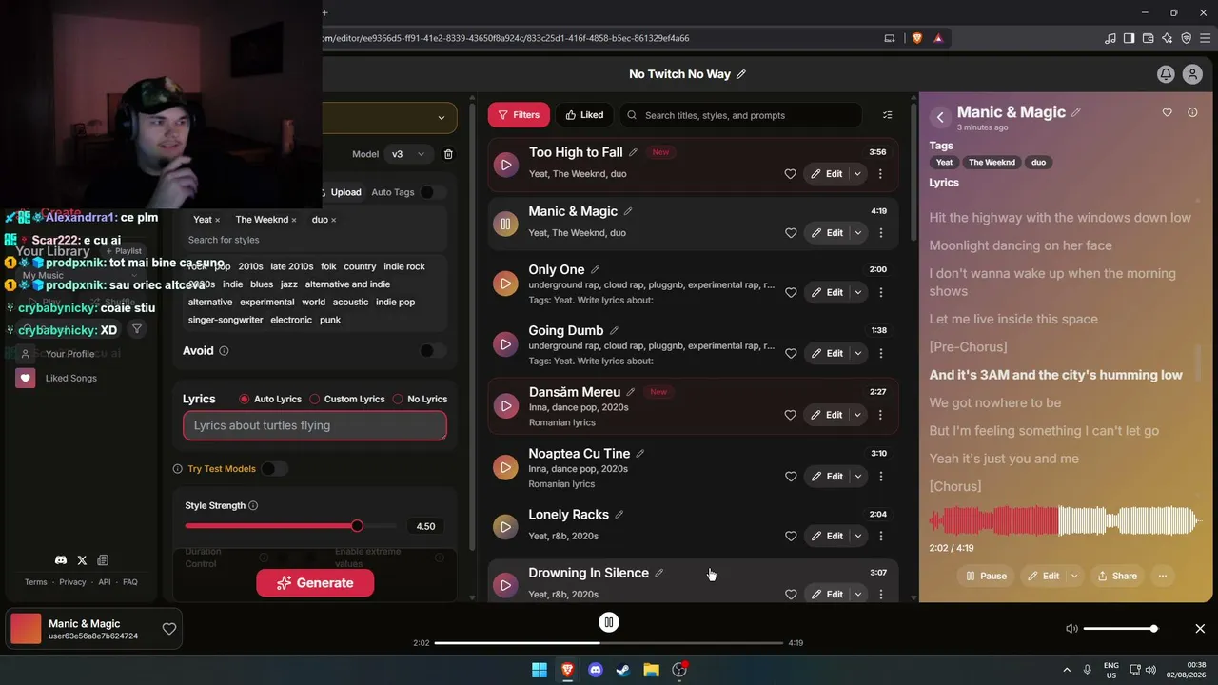Add the 'indie rock' style tag
This screenshot has width=1218, height=685.
click(404, 266)
